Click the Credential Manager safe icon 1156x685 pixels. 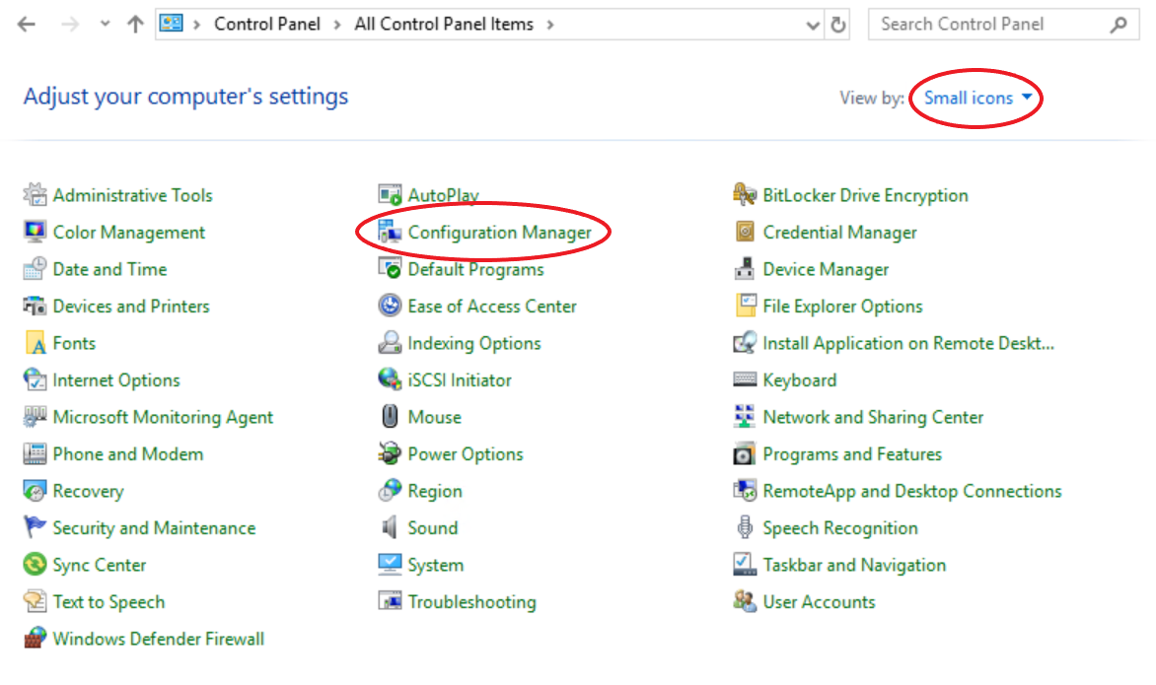point(745,232)
